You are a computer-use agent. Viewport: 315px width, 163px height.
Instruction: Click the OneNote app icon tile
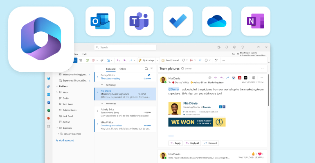(x=256, y=21)
